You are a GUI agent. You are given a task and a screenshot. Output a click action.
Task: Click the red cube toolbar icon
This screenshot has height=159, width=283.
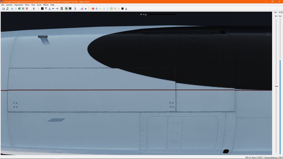93,8
